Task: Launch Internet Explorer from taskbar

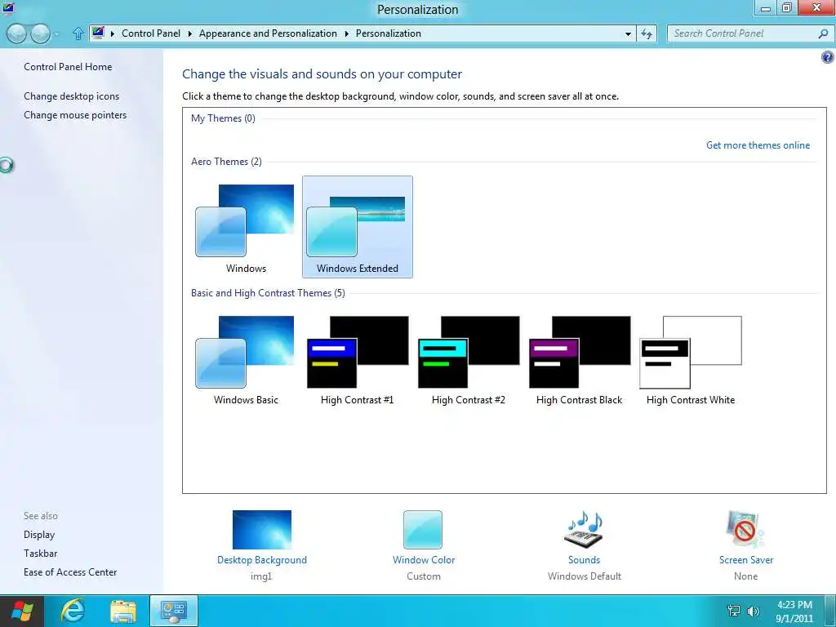Action: (73, 611)
